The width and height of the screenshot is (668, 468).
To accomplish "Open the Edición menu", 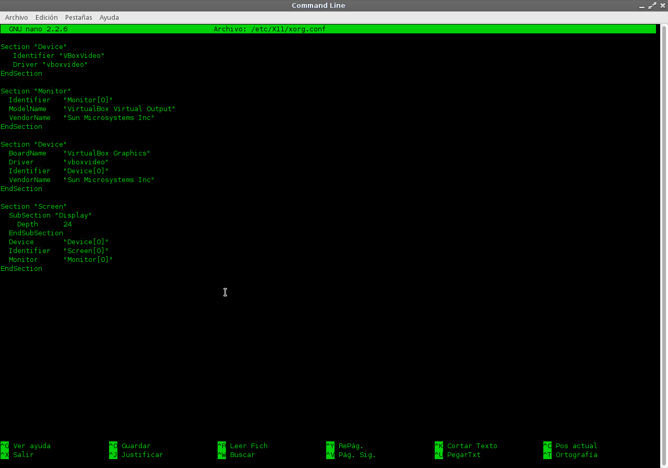I will (46, 17).
